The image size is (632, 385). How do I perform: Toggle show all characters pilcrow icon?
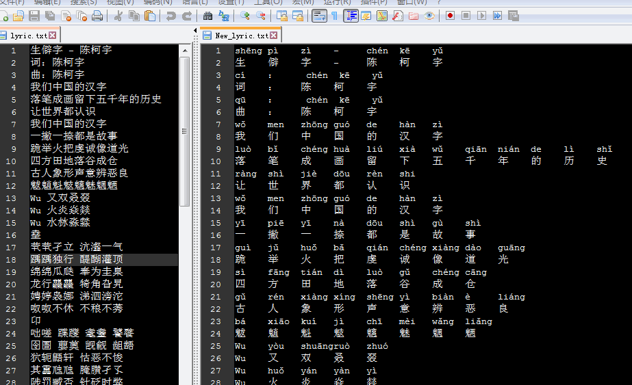335,16
